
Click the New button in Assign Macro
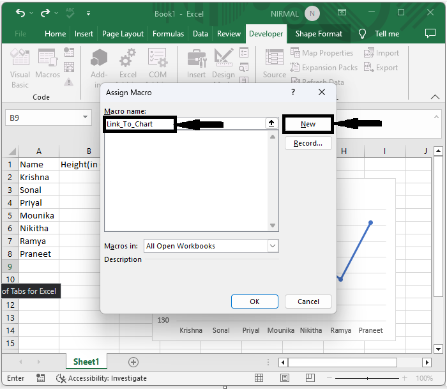pos(308,124)
